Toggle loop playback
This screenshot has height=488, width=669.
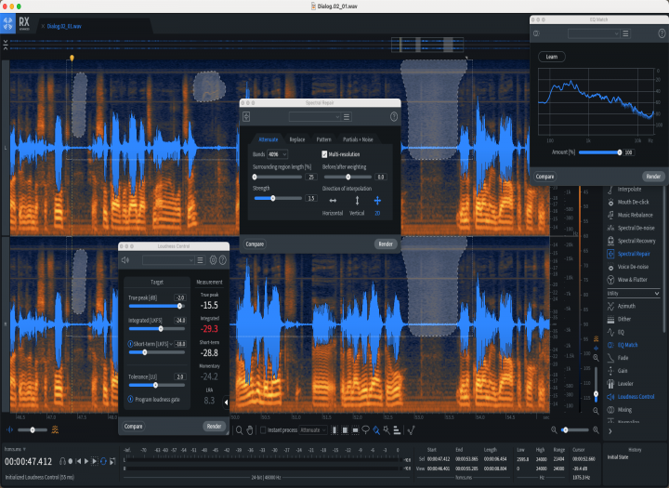(x=103, y=461)
